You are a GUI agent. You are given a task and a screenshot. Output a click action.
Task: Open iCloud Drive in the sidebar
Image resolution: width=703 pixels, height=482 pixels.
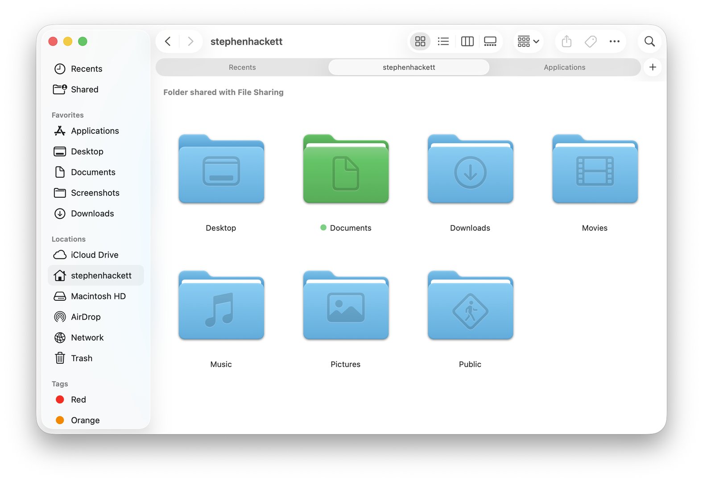click(95, 255)
